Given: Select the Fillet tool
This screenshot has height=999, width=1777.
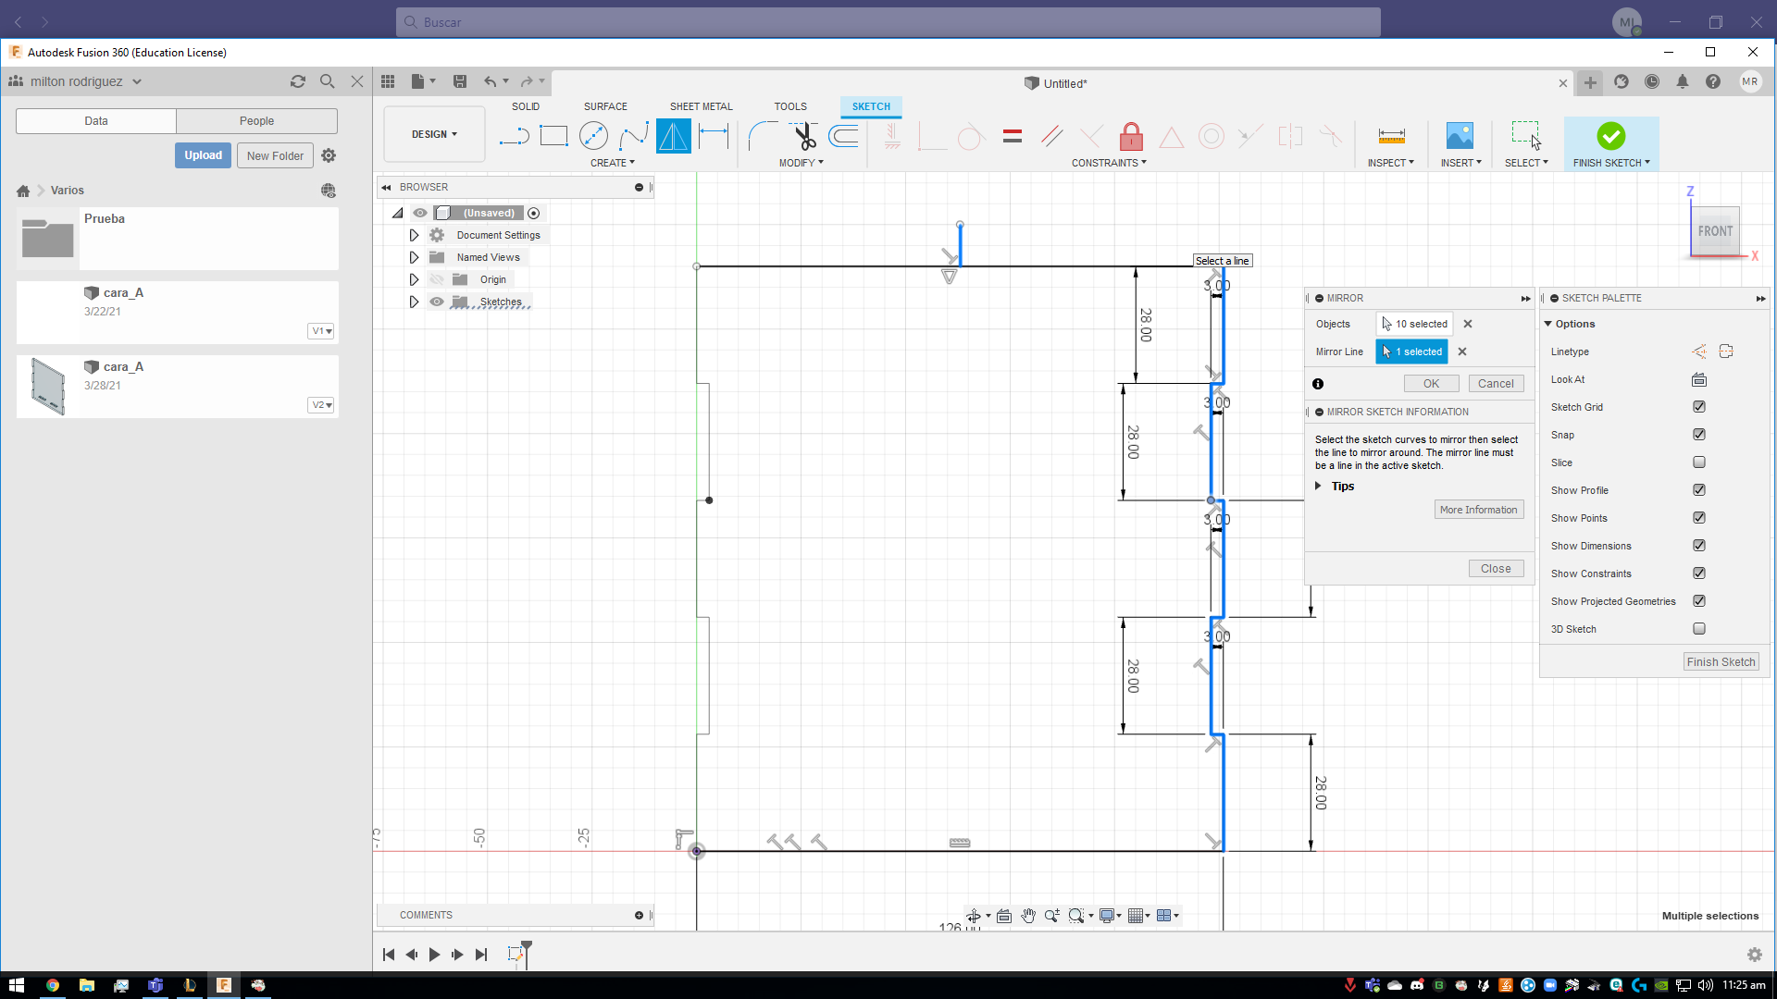Looking at the screenshot, I should tap(763, 137).
